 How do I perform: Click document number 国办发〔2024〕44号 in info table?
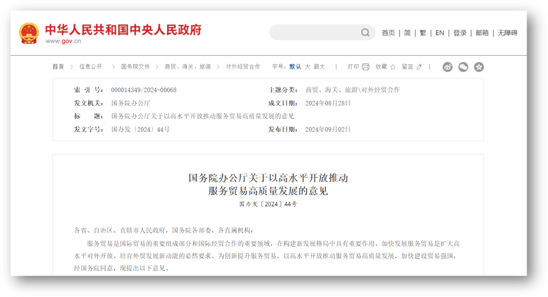(x=141, y=129)
